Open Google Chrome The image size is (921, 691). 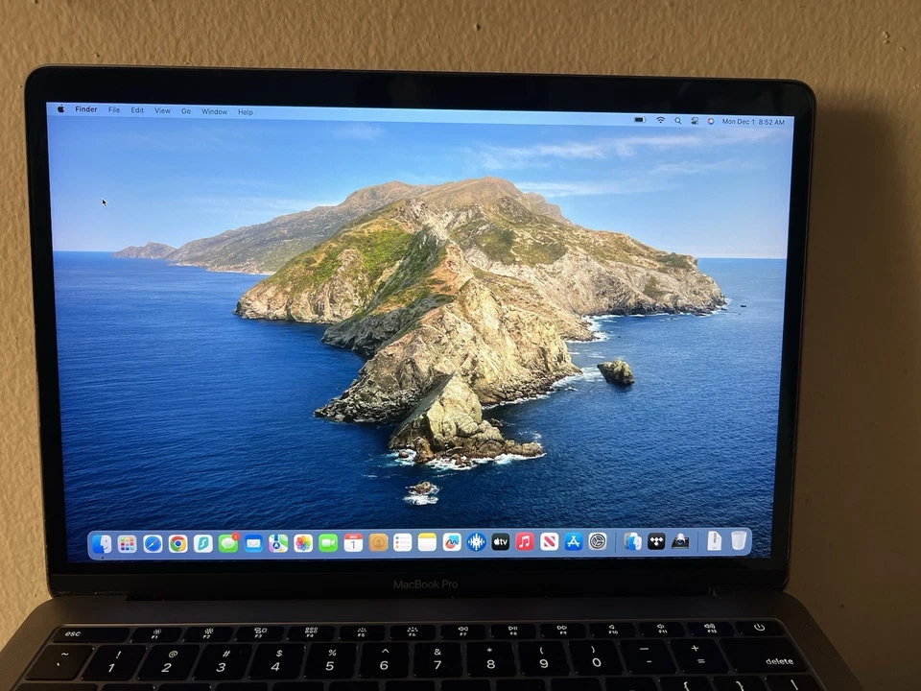177,542
